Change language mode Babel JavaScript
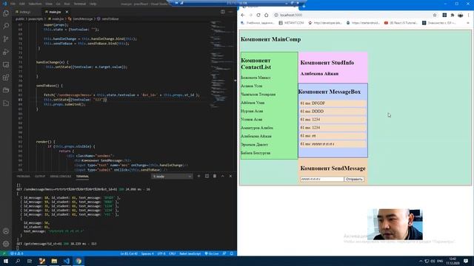474x266 pixels. pyautogui.click(x=190, y=253)
